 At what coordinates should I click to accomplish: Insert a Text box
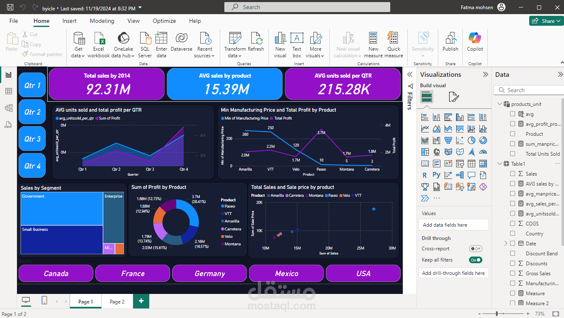click(297, 45)
